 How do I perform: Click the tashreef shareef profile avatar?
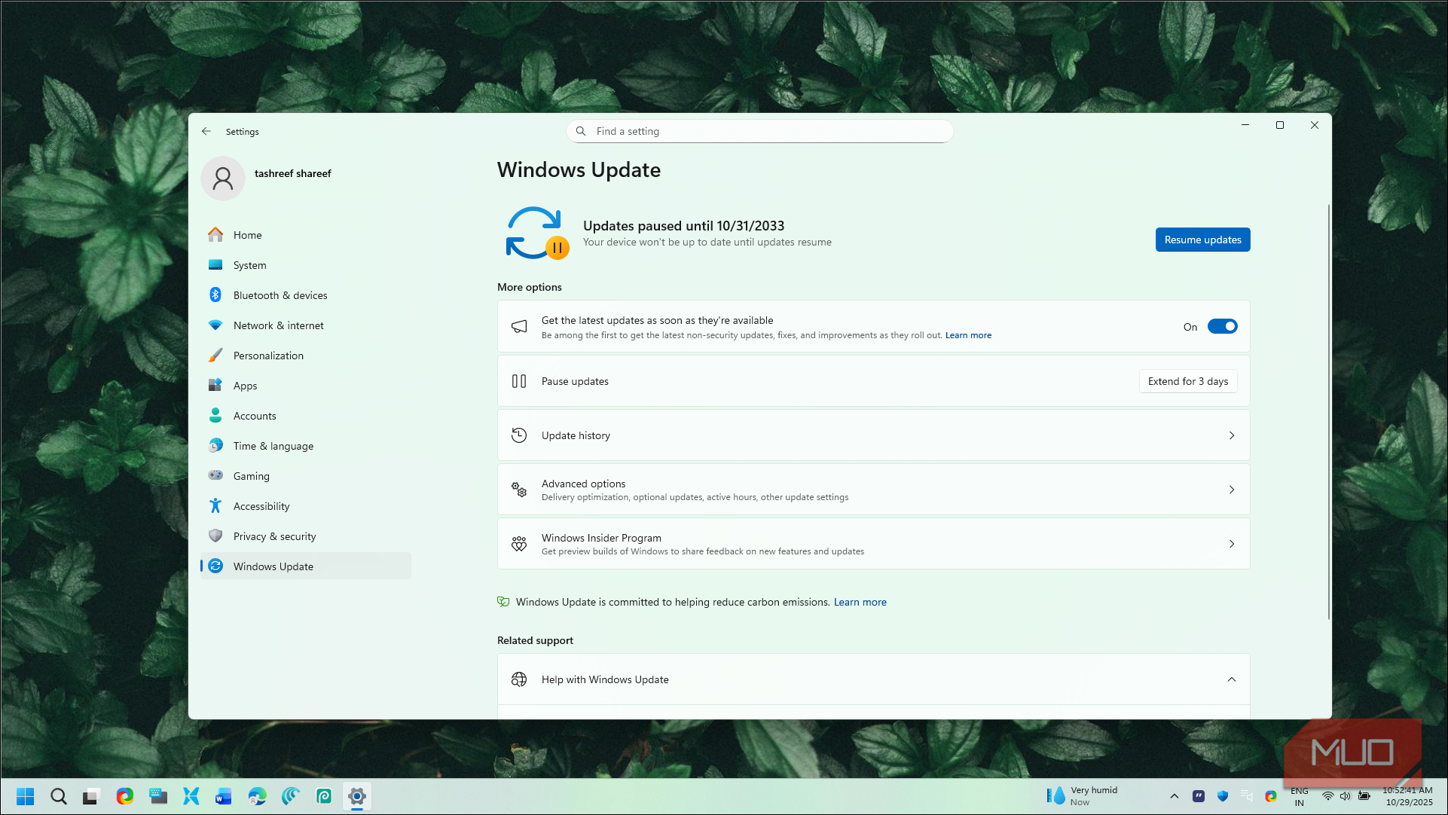(223, 179)
